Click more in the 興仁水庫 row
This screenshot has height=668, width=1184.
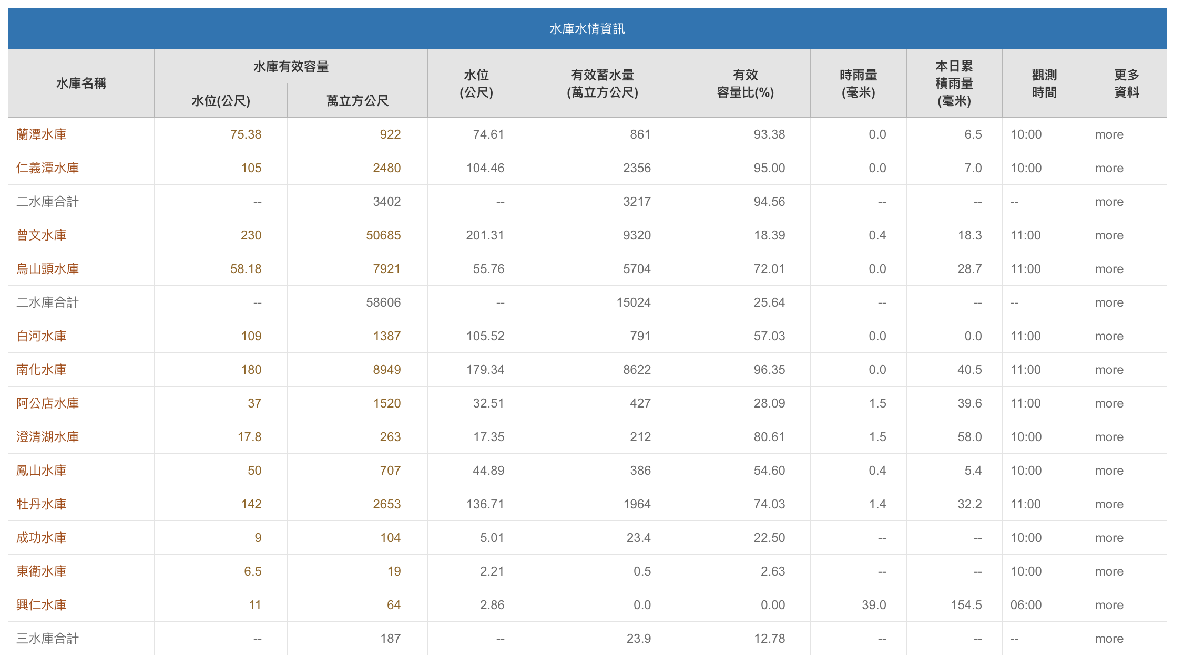pyautogui.click(x=1109, y=605)
